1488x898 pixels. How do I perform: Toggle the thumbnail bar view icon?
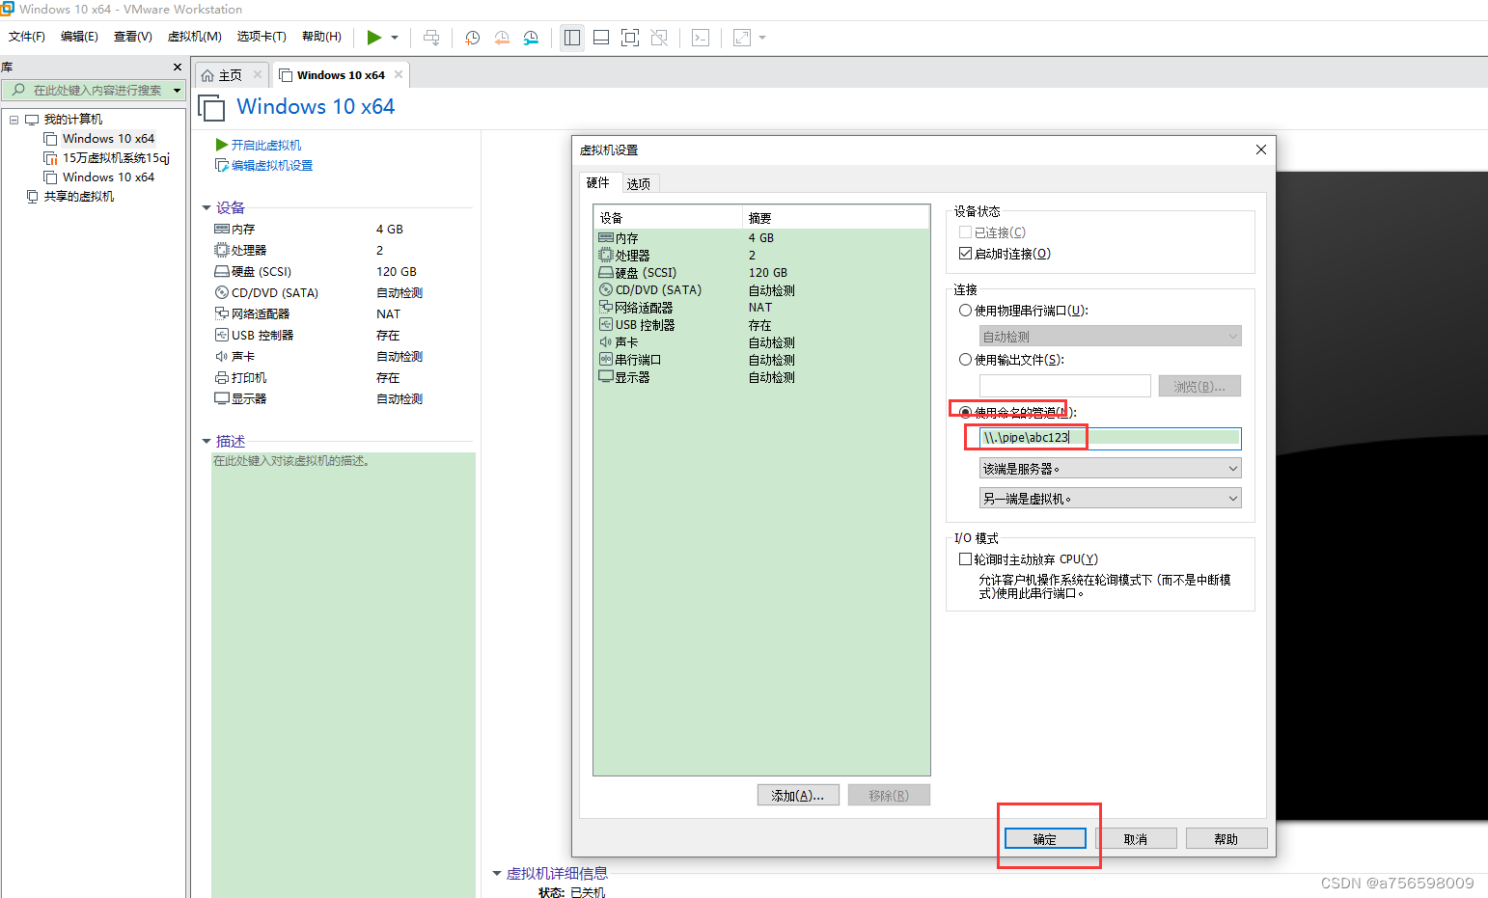[601, 38]
